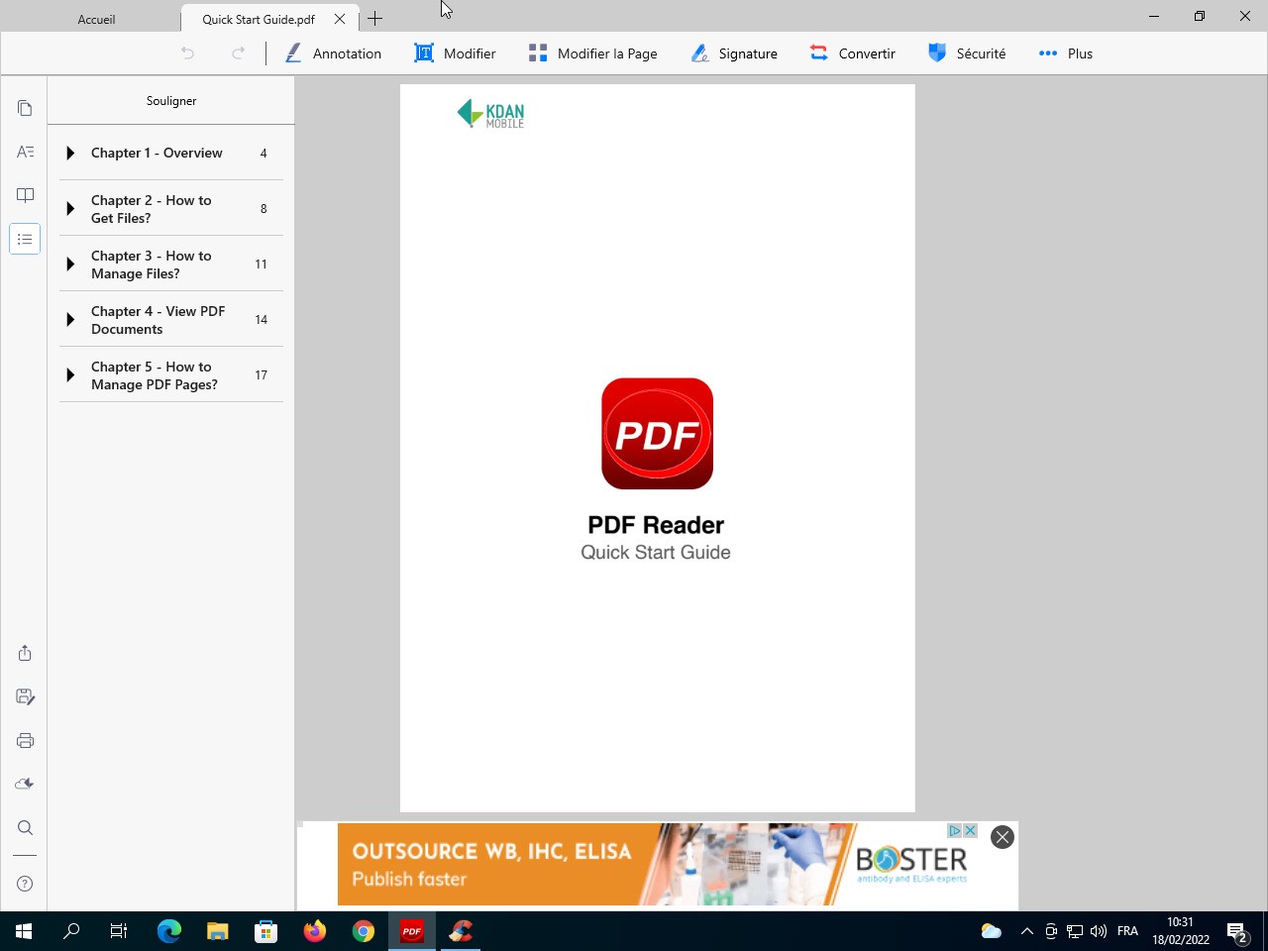Expand Chapter 5 - How to Manage PDF Pages arrow
The width and height of the screenshot is (1268, 951).
[x=70, y=374]
